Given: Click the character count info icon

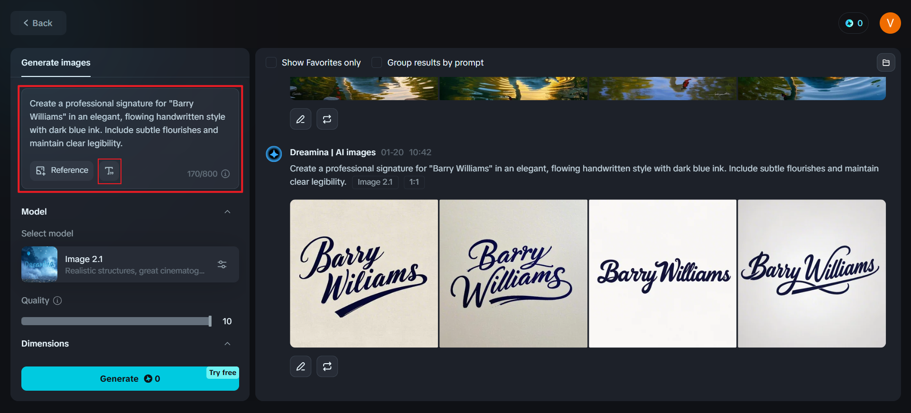Looking at the screenshot, I should tap(226, 174).
